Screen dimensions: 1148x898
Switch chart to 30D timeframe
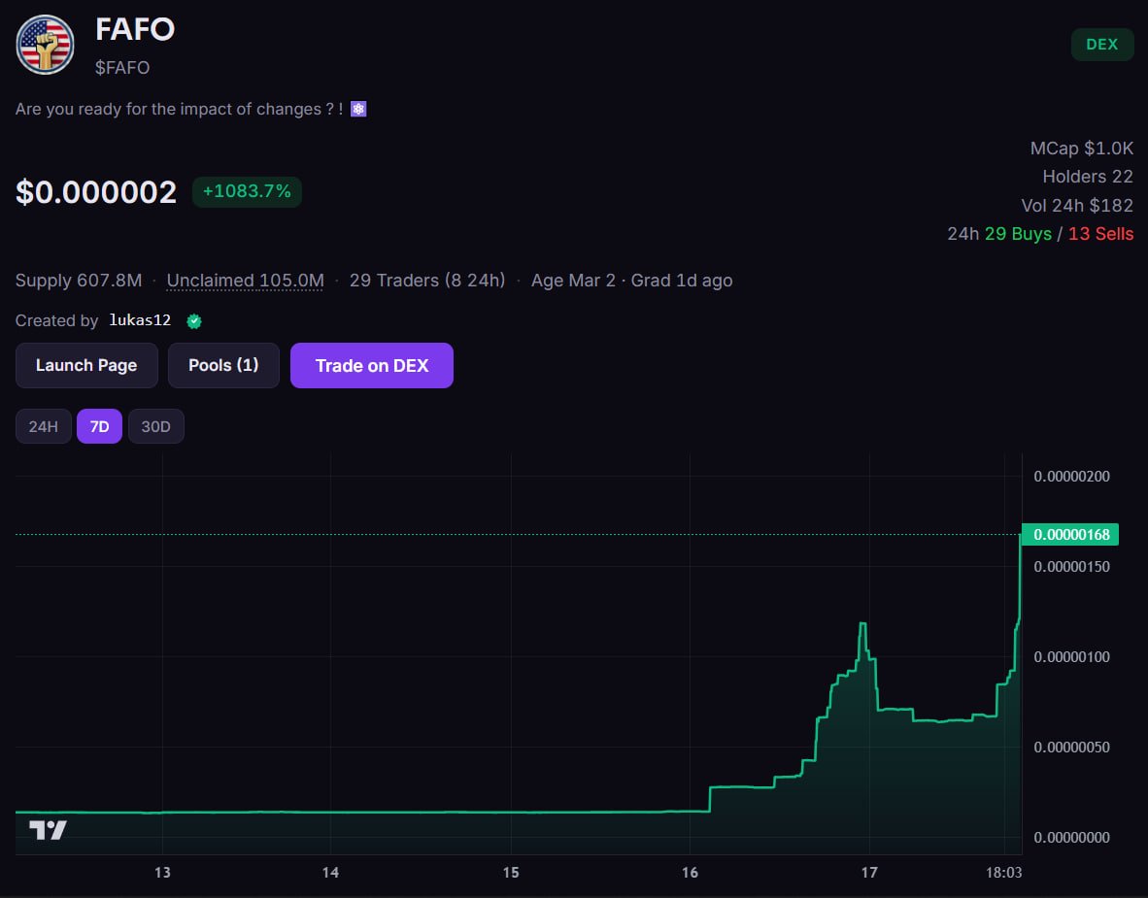point(156,426)
